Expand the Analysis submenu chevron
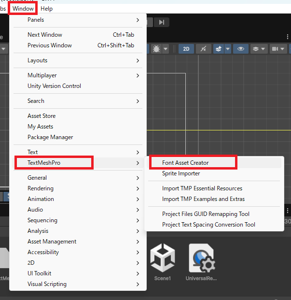This screenshot has width=291, height=300. click(x=138, y=231)
